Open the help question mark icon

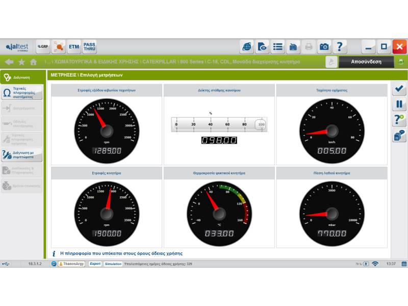click(340, 47)
